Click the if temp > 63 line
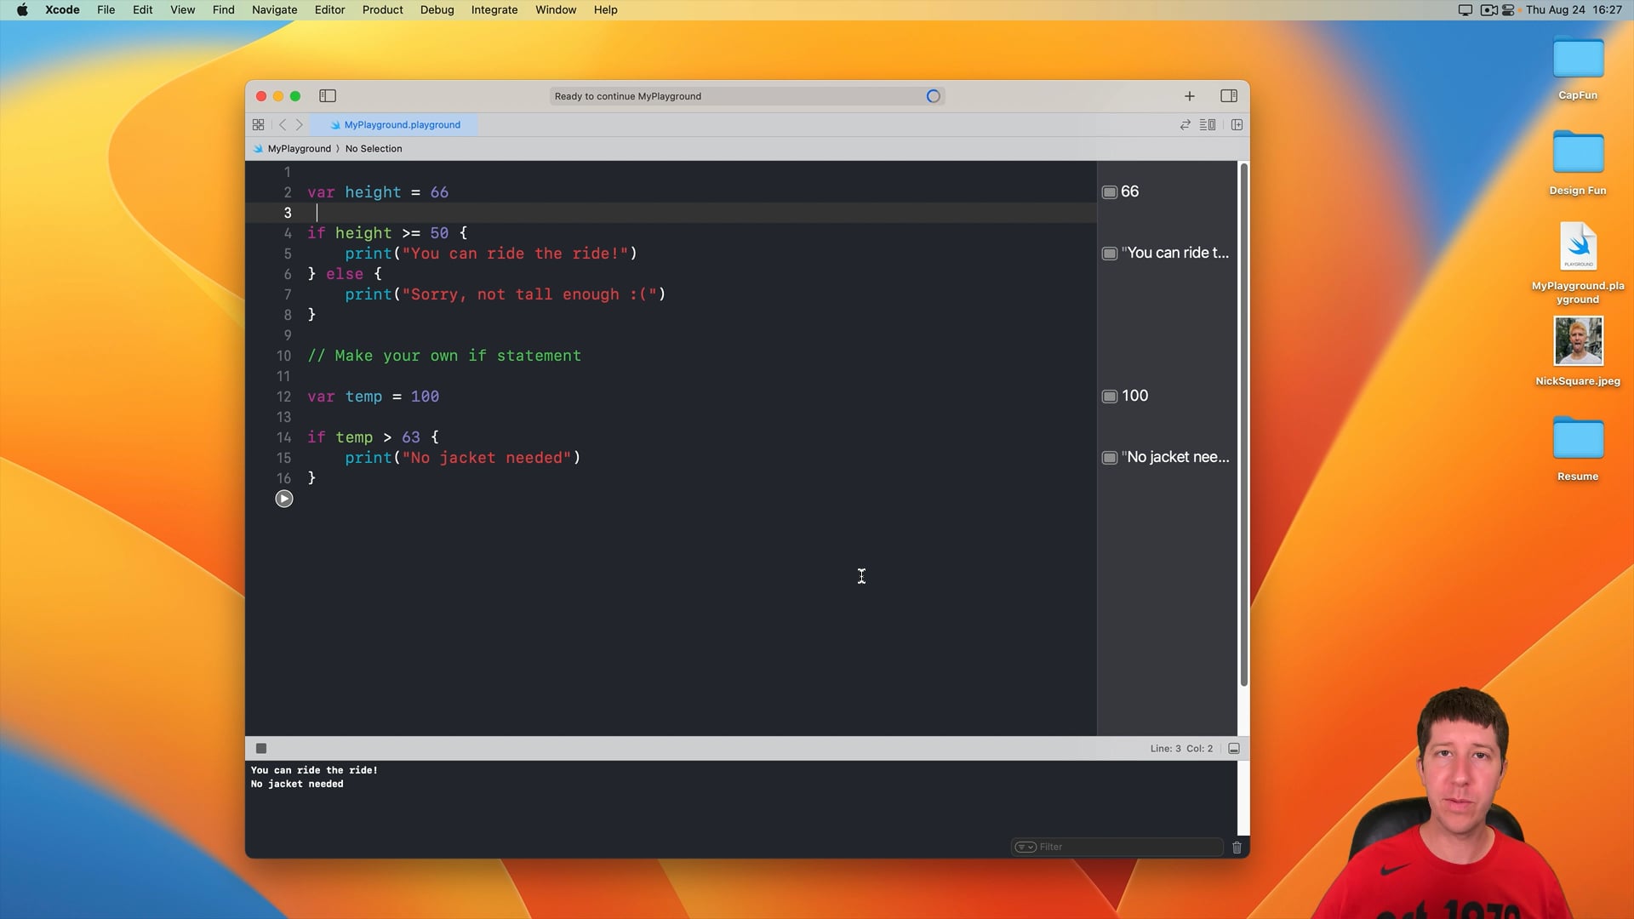1634x919 pixels. (x=373, y=437)
